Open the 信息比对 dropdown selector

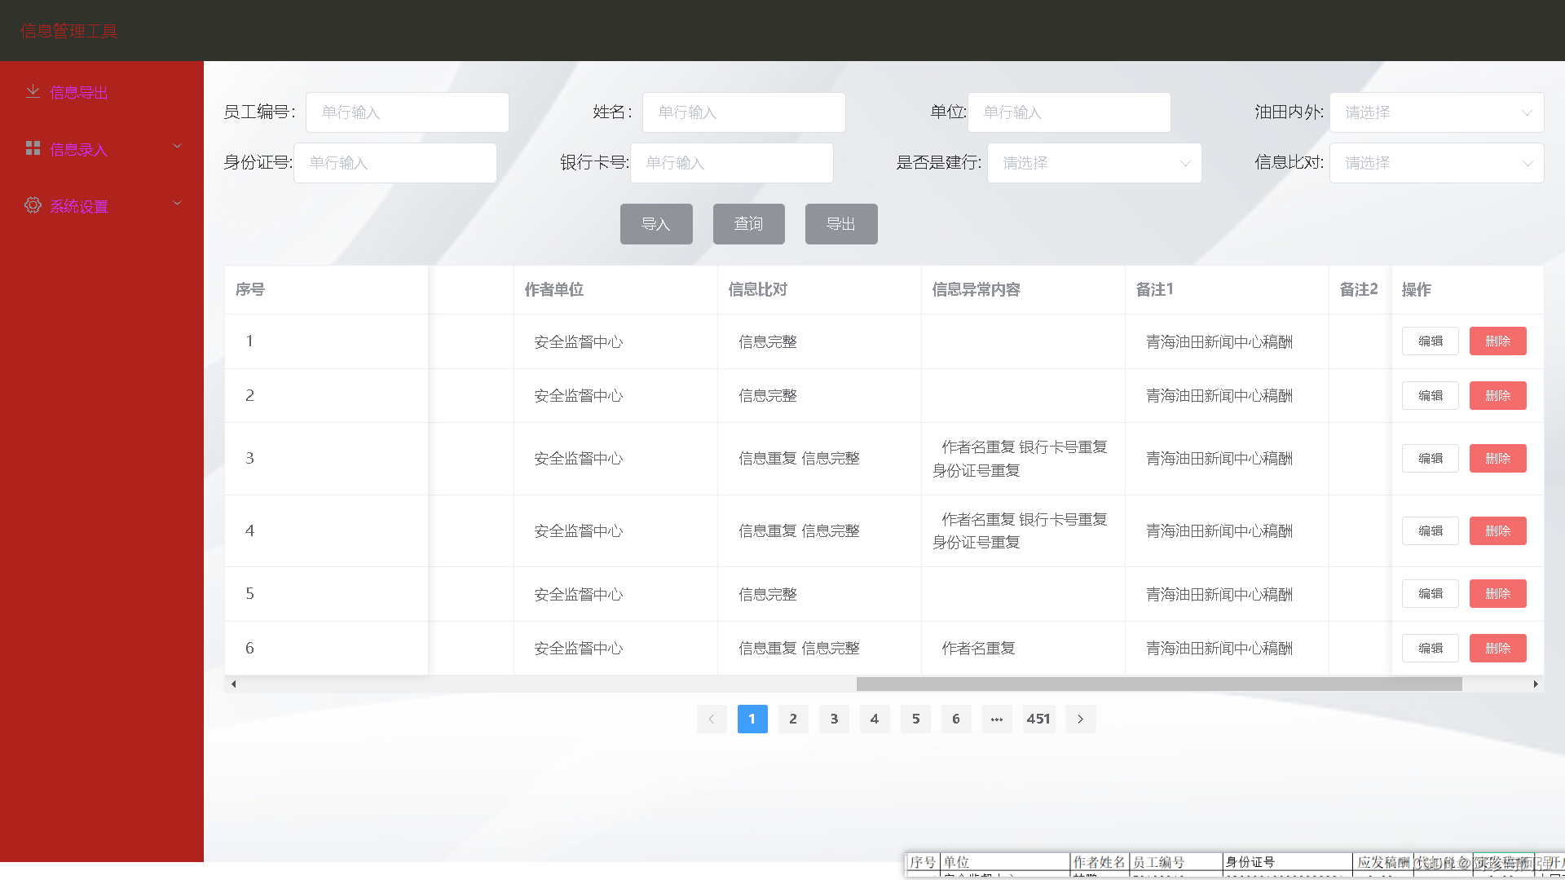click(x=1436, y=163)
